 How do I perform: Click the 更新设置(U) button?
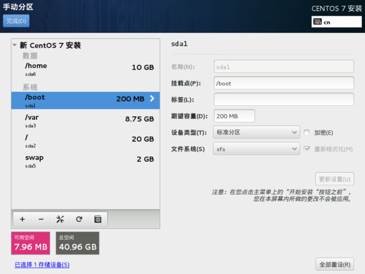(x=335, y=179)
